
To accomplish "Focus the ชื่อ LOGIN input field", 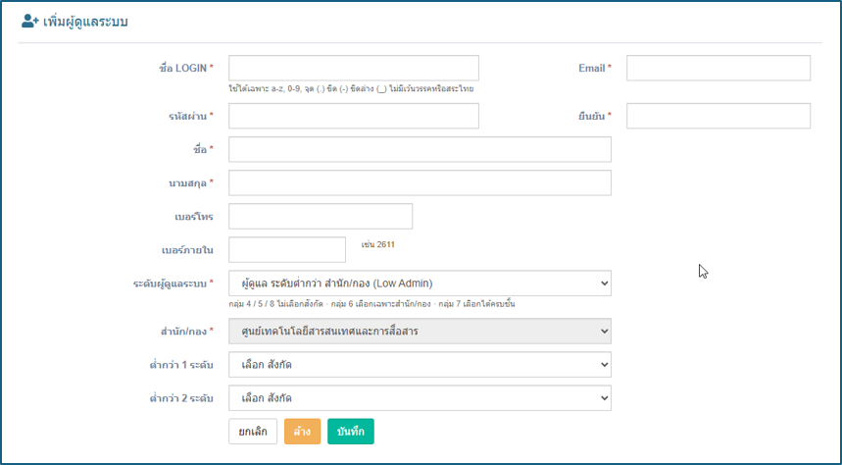I will click(x=353, y=68).
